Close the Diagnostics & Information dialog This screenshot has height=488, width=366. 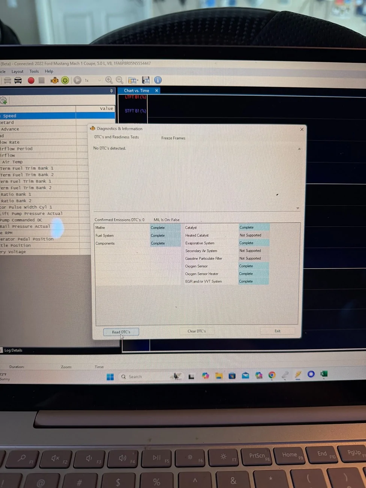coord(302,129)
